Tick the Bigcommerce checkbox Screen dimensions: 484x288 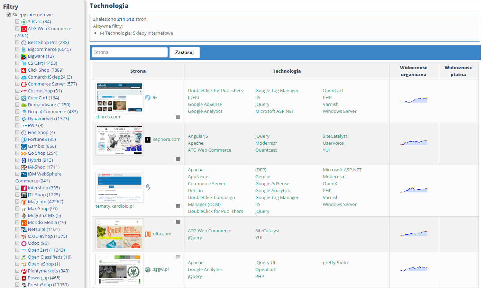tap(17, 49)
